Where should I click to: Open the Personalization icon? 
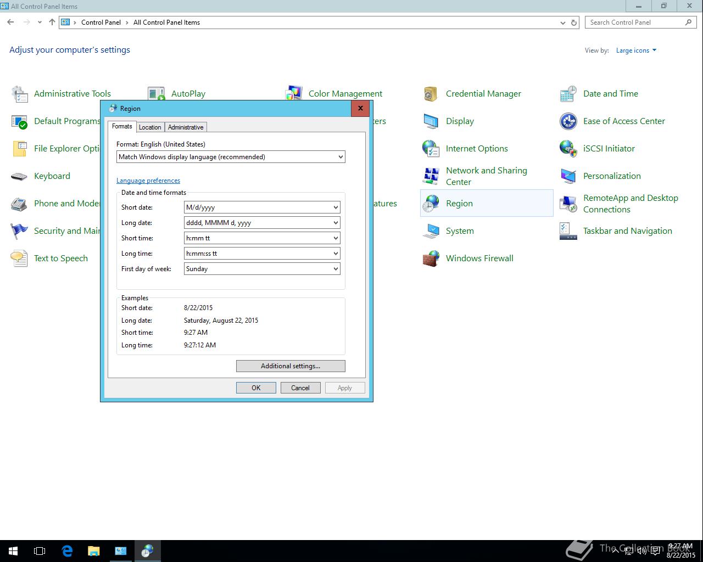pyautogui.click(x=568, y=176)
